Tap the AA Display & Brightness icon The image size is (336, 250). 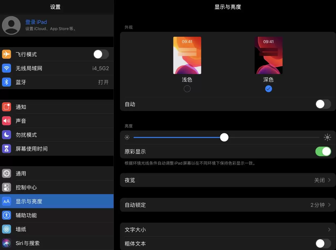(7, 201)
